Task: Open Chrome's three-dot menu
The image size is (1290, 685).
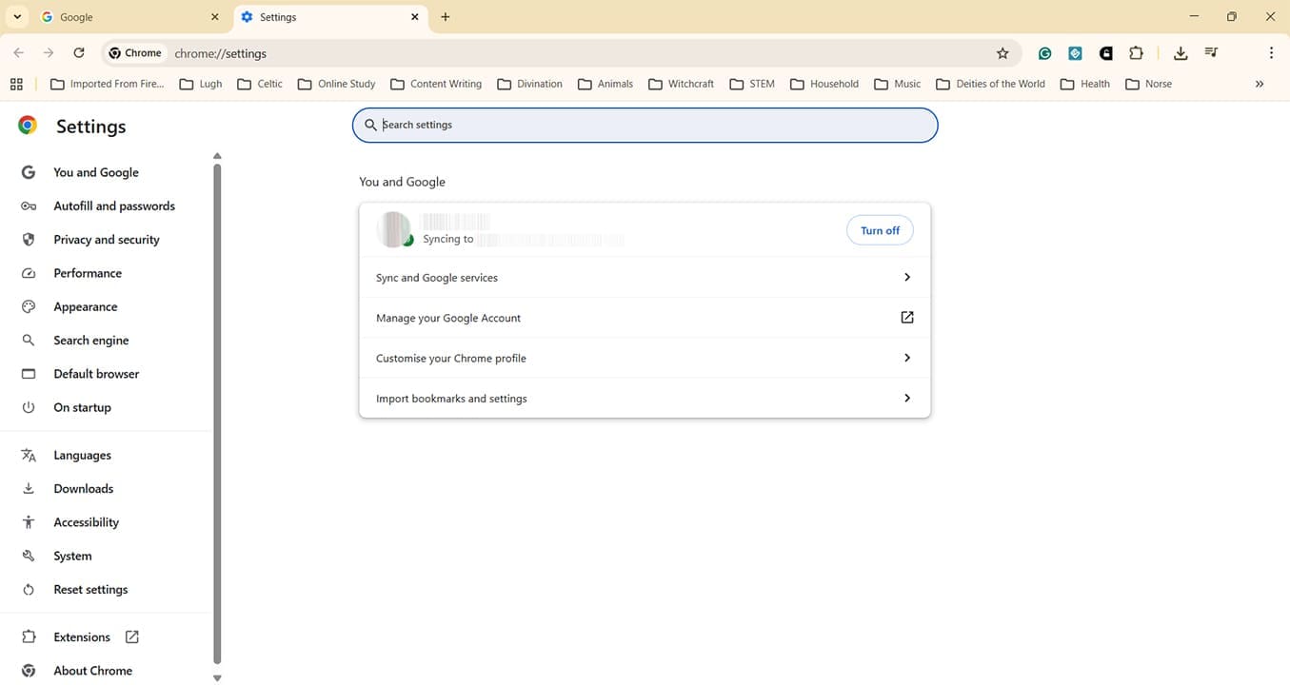Action: (1271, 53)
